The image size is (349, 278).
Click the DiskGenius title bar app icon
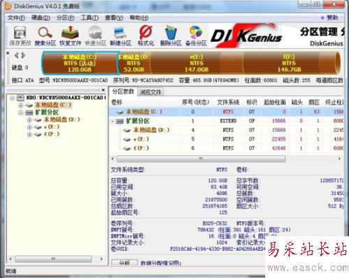(x=8, y=6)
